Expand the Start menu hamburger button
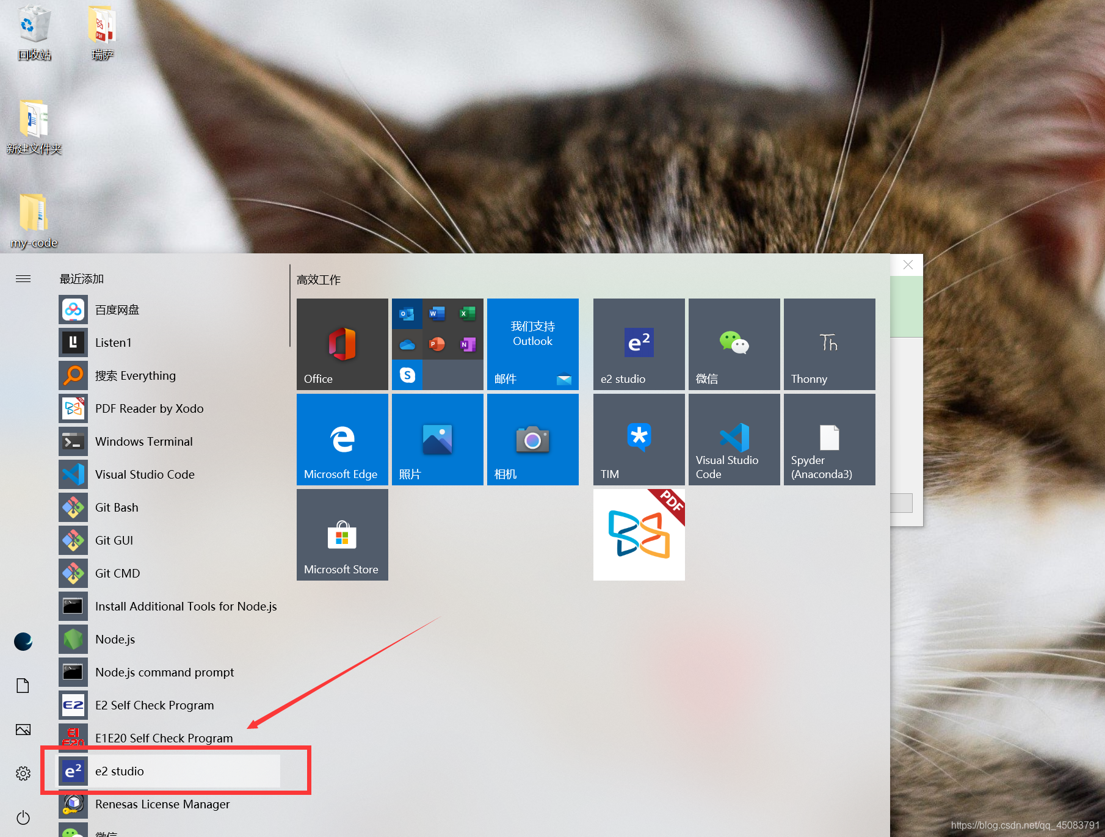Viewport: 1105px width, 837px height. [23, 279]
